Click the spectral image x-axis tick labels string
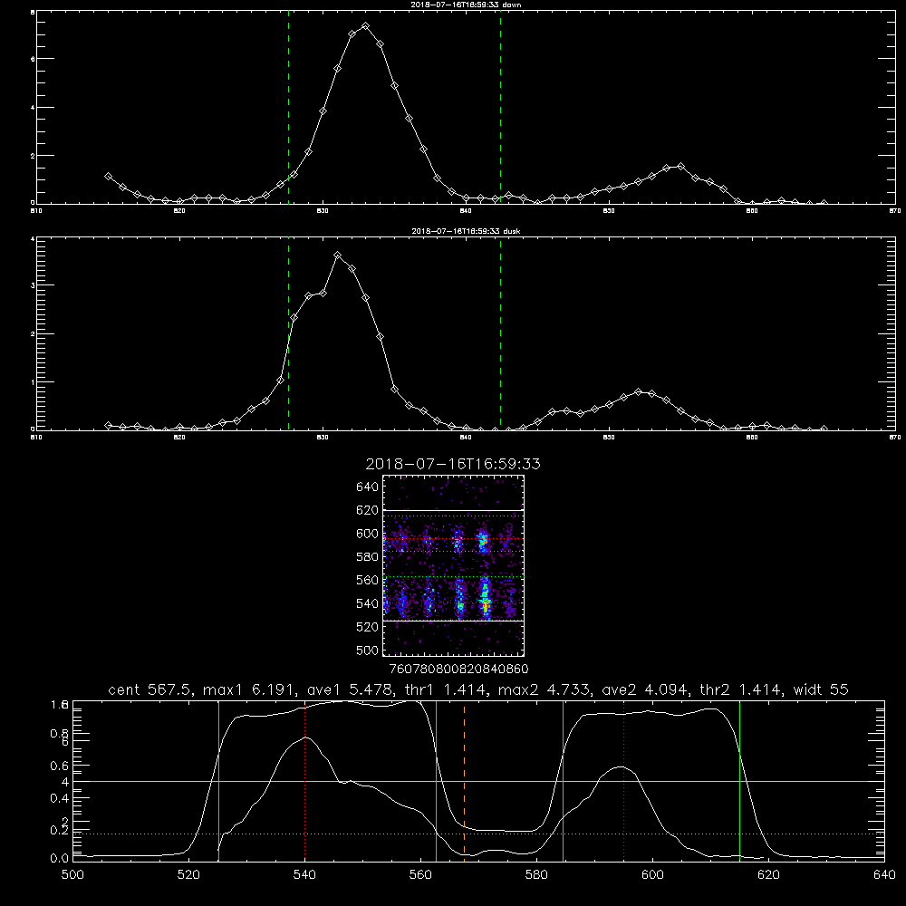906x906 pixels. pos(459,670)
